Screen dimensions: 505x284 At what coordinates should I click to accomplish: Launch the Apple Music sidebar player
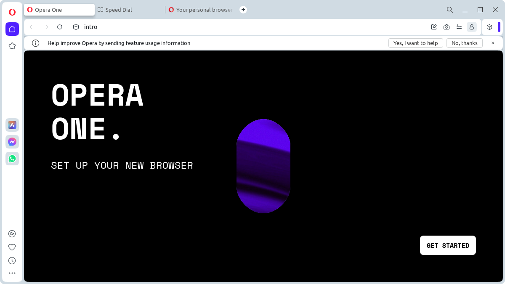pyautogui.click(x=12, y=125)
